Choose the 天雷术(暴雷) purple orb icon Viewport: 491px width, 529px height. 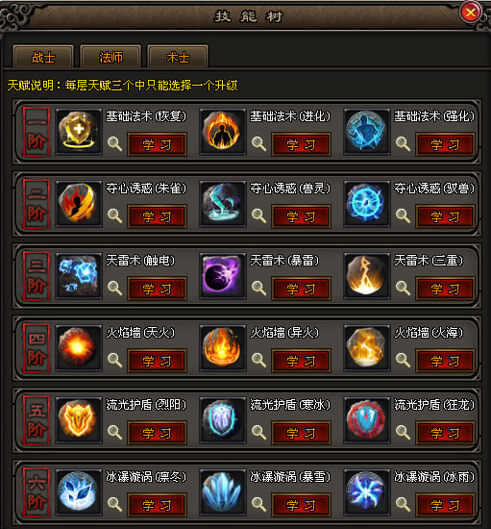[x=222, y=276]
